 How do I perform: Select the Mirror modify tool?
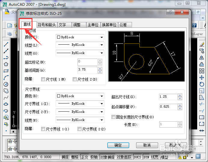[x=202, y=58]
